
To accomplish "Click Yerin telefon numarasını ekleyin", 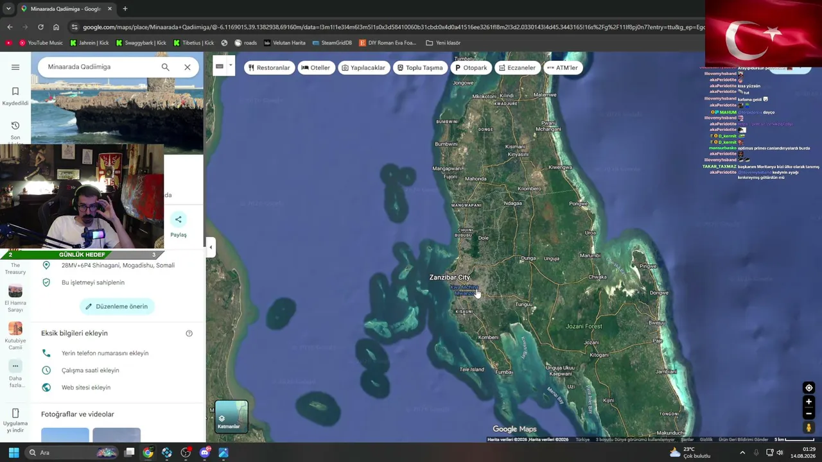I will click(x=105, y=353).
